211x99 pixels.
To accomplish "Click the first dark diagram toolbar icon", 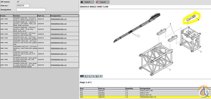I will point(82,76).
